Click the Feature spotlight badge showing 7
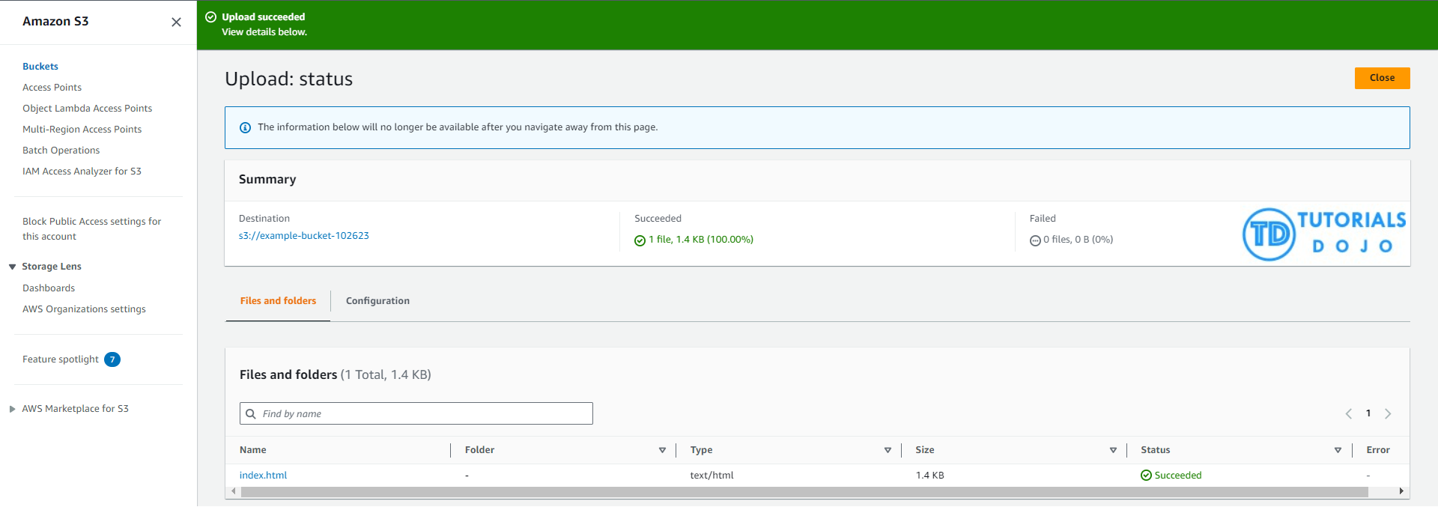The image size is (1438, 507). [x=112, y=359]
